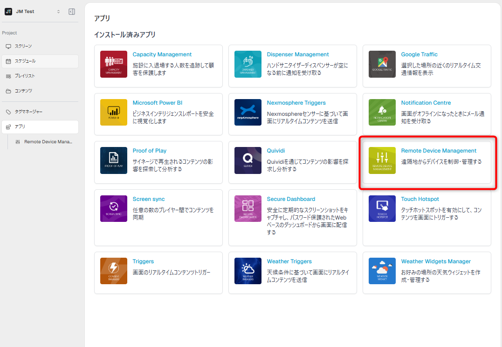
Task: Open the Proof of Play icon
Action: pyautogui.click(x=114, y=160)
